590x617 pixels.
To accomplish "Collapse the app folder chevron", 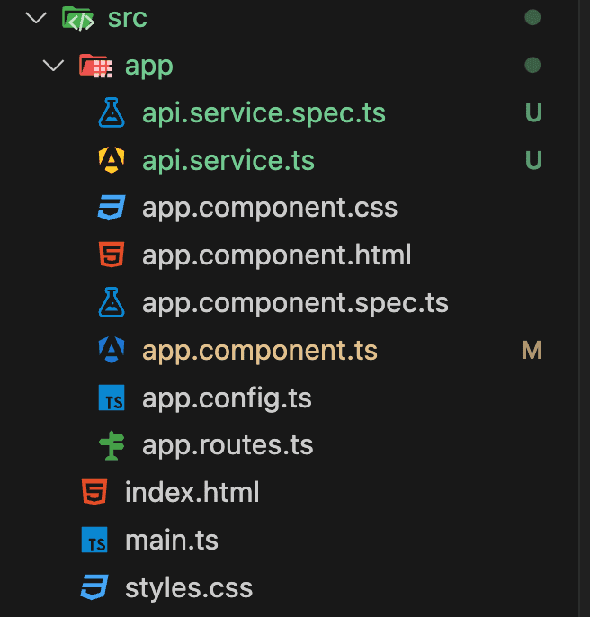I will [54, 66].
